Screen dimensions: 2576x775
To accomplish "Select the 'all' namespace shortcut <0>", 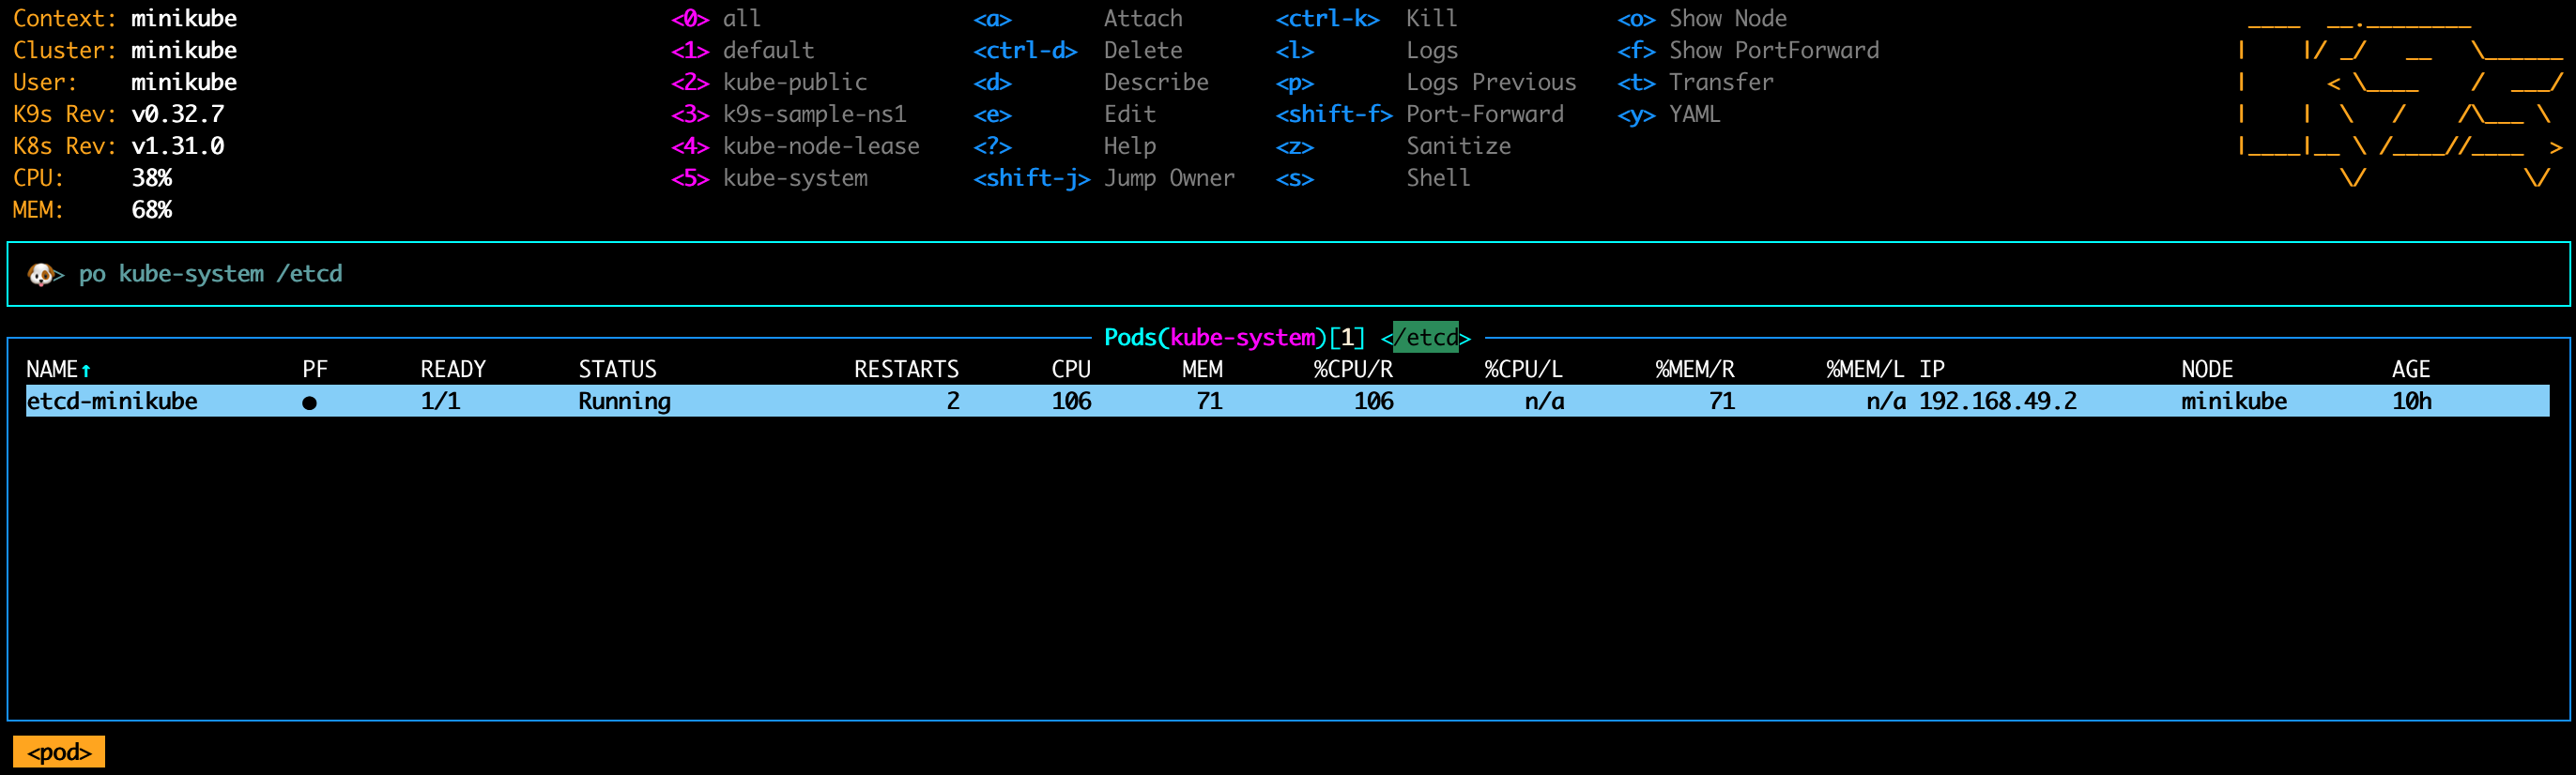I will coord(716,19).
